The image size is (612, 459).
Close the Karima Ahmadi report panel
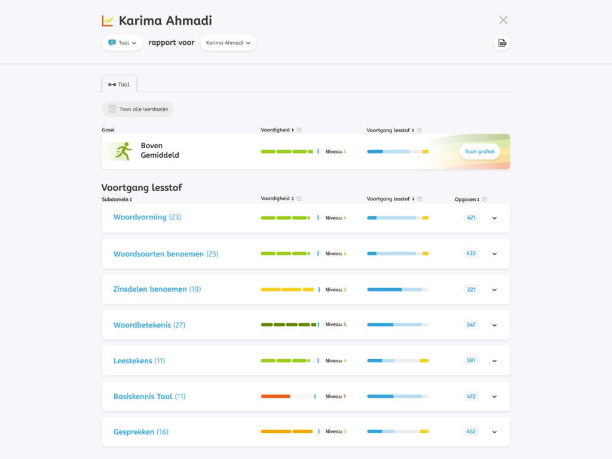pyautogui.click(x=503, y=20)
